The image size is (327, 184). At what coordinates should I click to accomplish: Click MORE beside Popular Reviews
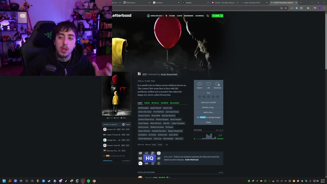221,172
